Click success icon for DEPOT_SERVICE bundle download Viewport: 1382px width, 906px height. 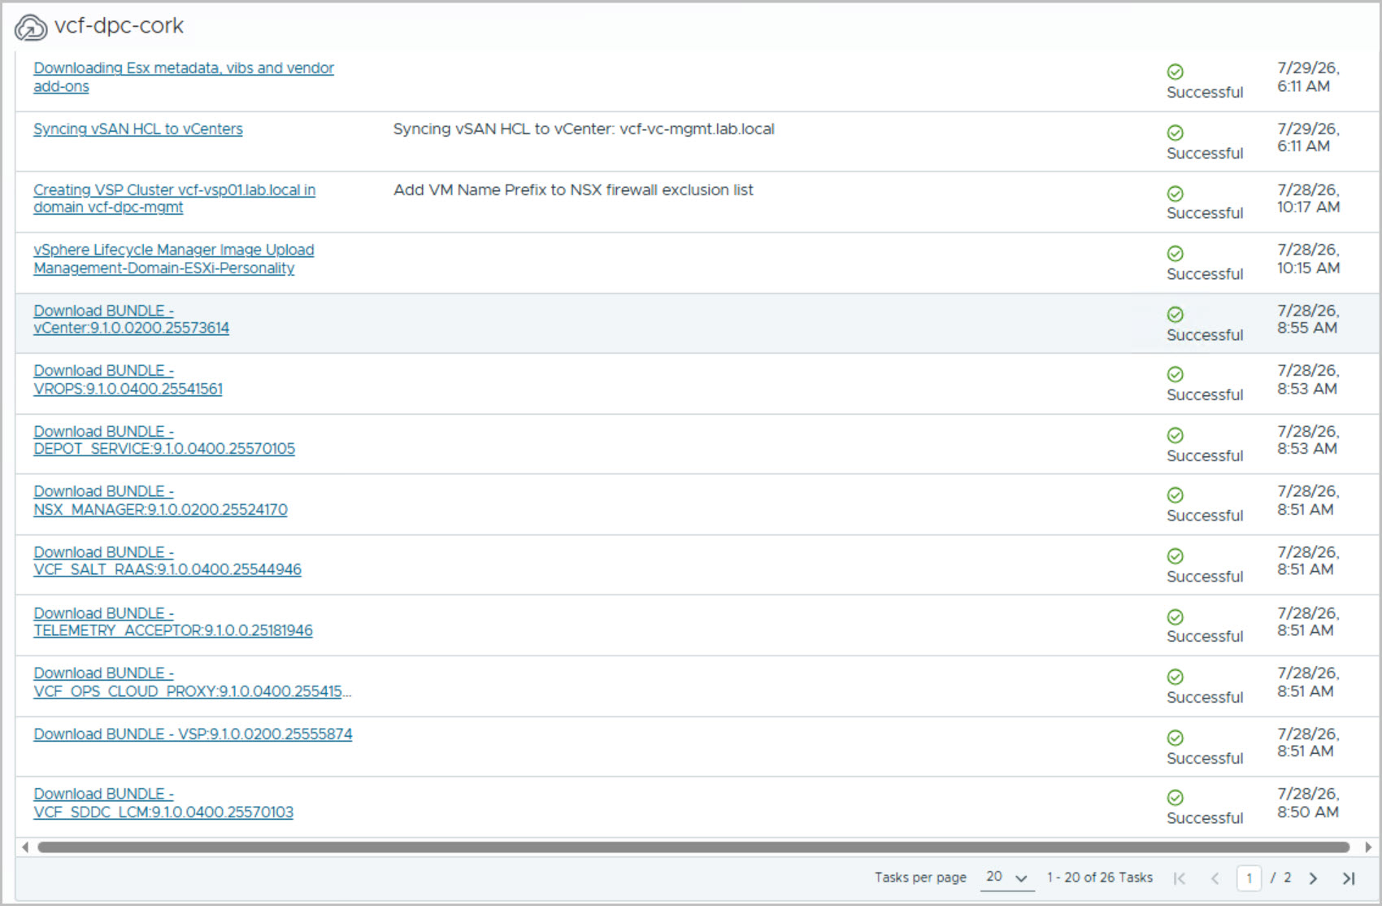[x=1175, y=435]
